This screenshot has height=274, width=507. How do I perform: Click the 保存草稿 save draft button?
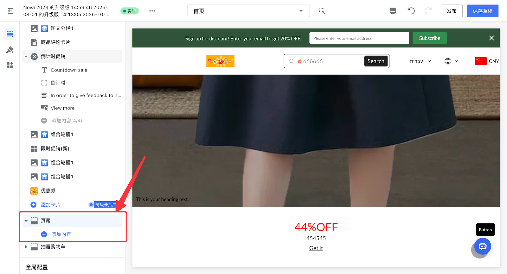(482, 11)
